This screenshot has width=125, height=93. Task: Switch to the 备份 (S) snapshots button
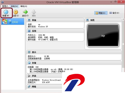114,13
